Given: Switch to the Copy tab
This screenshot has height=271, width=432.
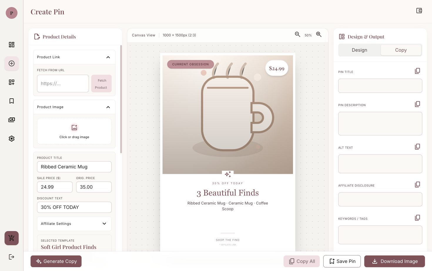Looking at the screenshot, I should [401, 50].
